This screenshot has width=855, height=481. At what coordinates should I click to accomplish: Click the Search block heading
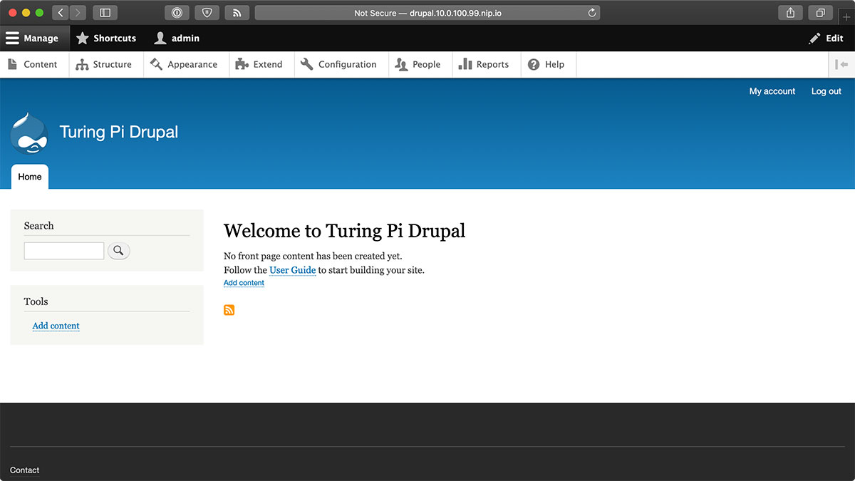(38, 226)
